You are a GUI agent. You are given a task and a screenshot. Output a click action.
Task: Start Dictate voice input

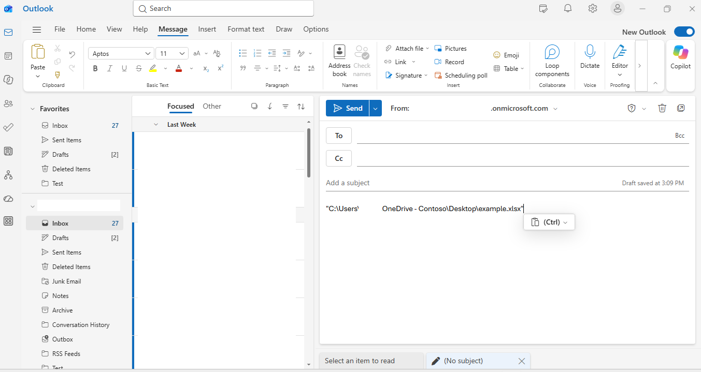590,57
